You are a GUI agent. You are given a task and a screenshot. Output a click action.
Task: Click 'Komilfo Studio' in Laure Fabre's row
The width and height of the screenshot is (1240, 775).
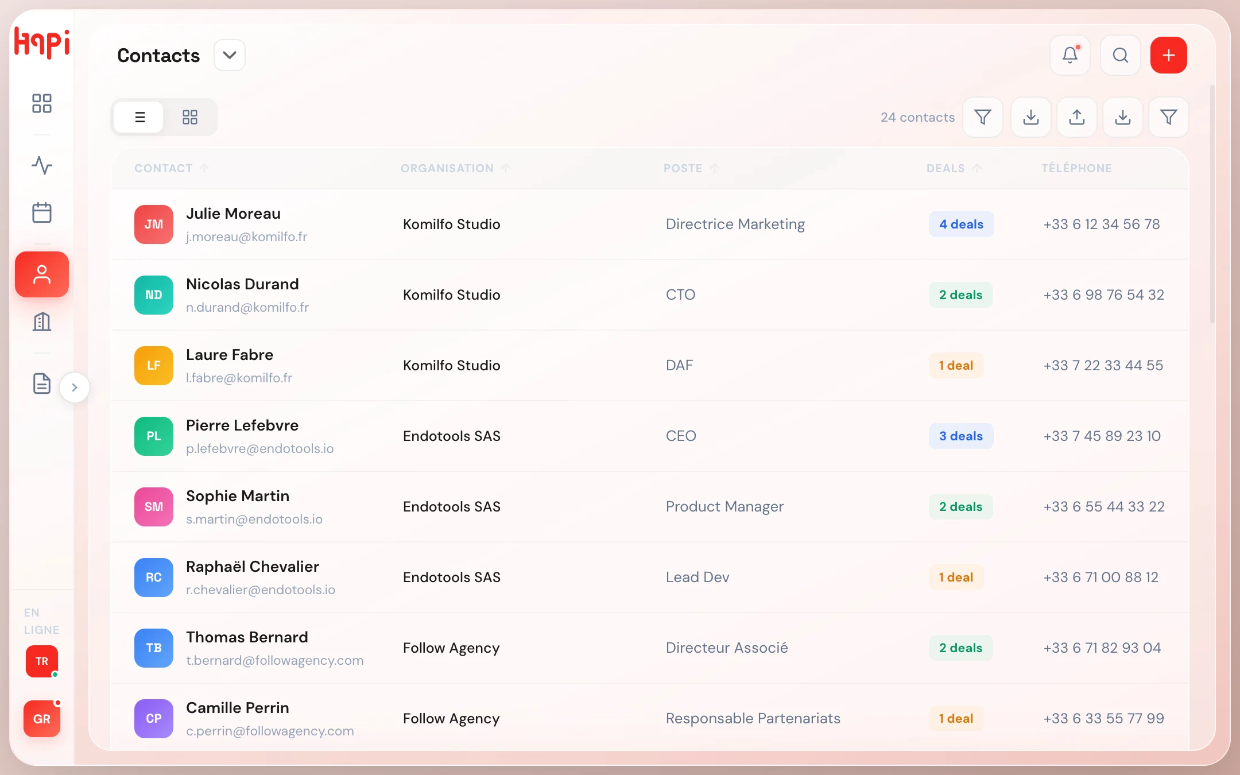click(451, 366)
